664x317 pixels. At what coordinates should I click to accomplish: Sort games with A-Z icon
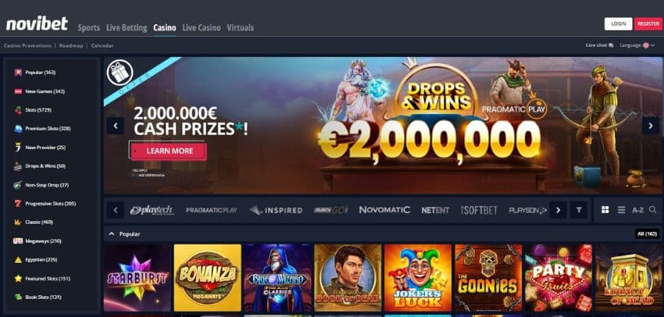click(x=637, y=210)
